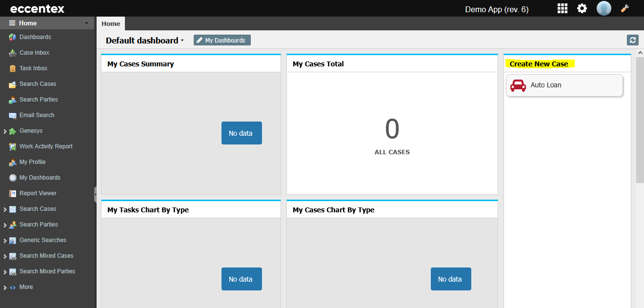Expand the More sidebar section

coord(5,287)
